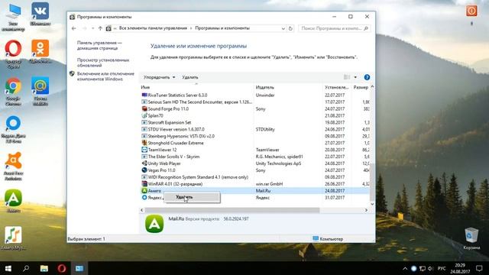Open Opera from the taskbar
489x275 pixels.
point(62,268)
